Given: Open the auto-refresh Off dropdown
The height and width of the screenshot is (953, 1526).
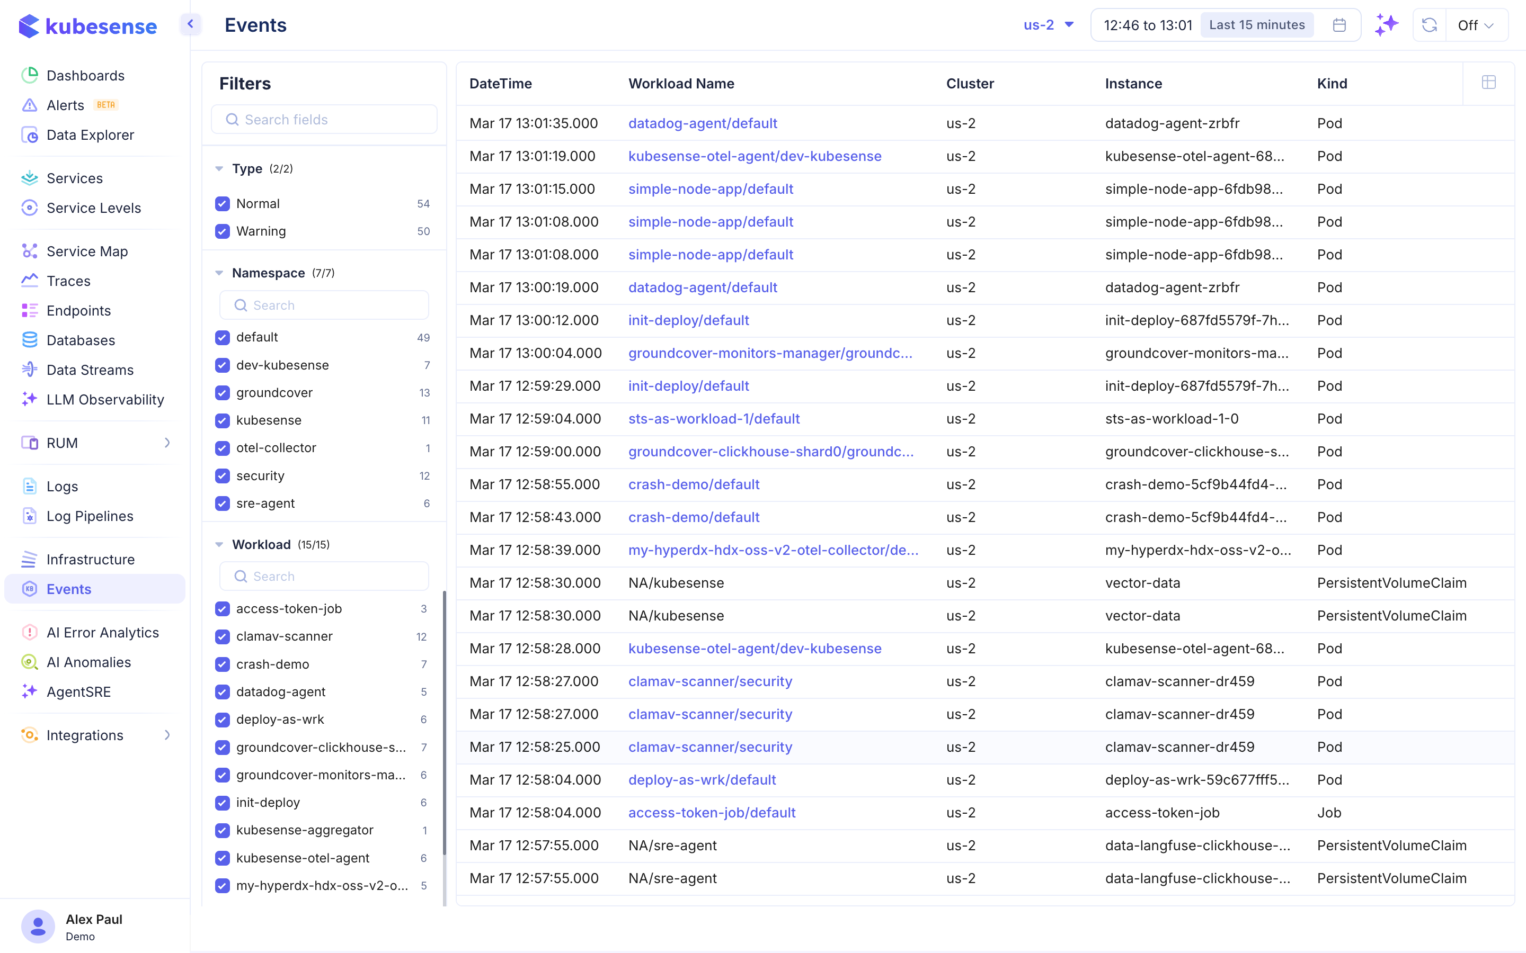Looking at the screenshot, I should (x=1477, y=24).
